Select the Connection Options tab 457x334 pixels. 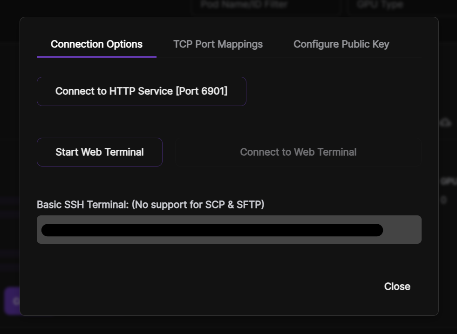click(x=96, y=44)
